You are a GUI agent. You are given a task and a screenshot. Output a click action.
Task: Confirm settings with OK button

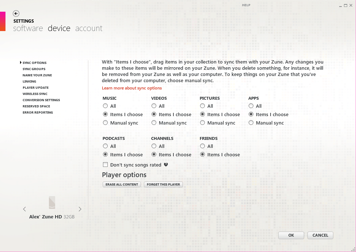click(x=291, y=235)
